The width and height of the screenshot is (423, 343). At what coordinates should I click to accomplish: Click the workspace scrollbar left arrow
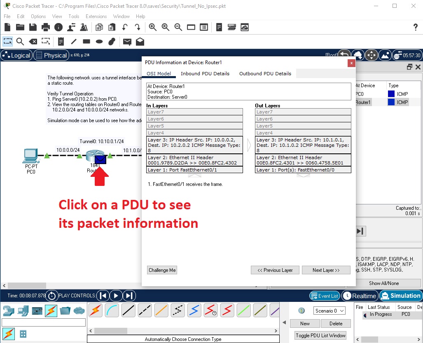tap(4, 285)
